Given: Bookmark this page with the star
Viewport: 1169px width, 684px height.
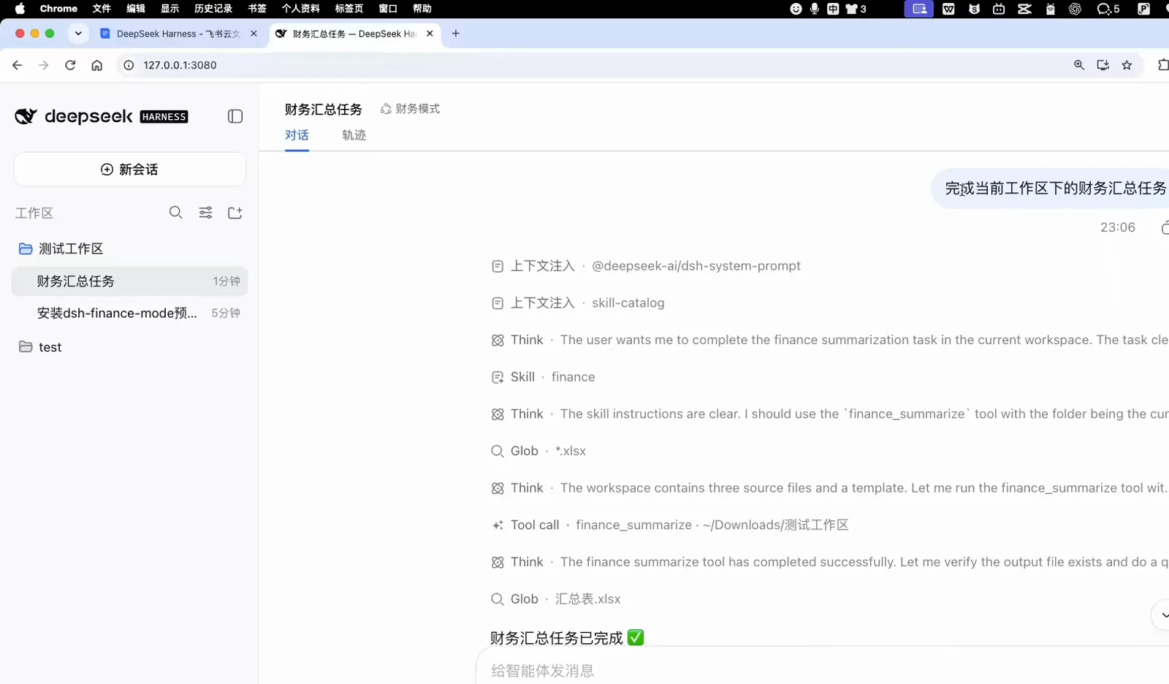Looking at the screenshot, I should click(x=1127, y=65).
